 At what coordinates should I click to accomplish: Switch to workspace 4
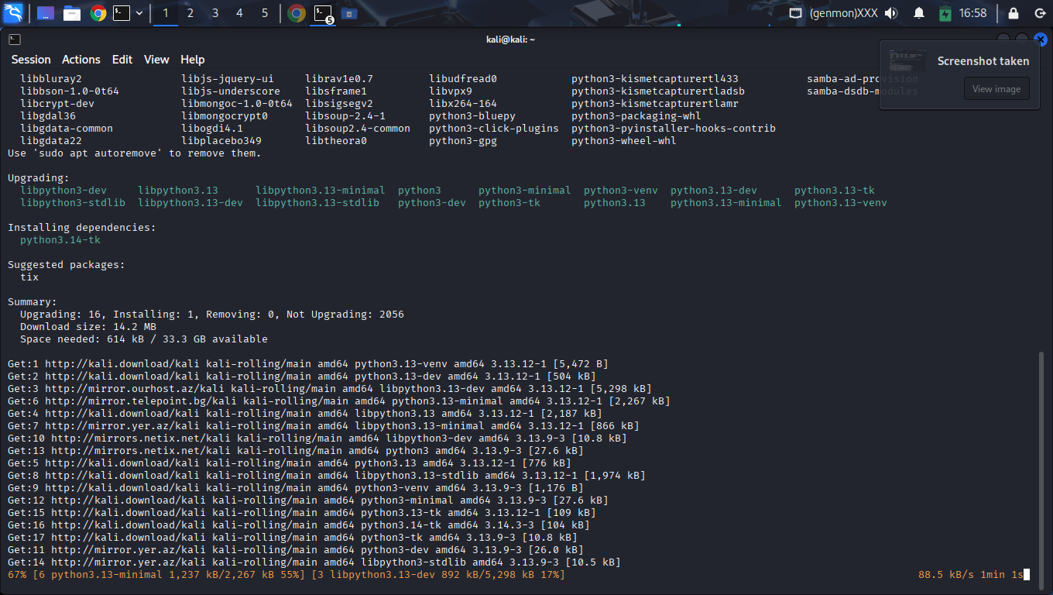click(x=240, y=13)
